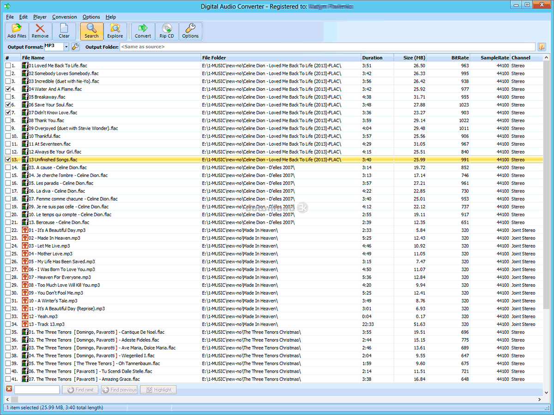This screenshot has width=554, height=415.
Task: Open the Edit menu
Action: coord(23,17)
